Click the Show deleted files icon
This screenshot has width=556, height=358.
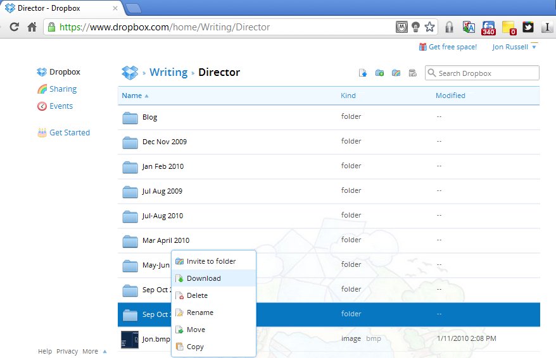[412, 73]
